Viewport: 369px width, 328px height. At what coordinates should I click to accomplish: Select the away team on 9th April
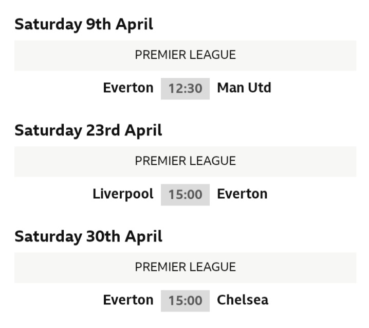[x=244, y=88]
